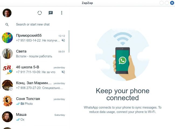The height and width of the screenshot is (129, 175).
Task: Open the Конц. Зал Мариин… chat
Action: (x=34, y=85)
